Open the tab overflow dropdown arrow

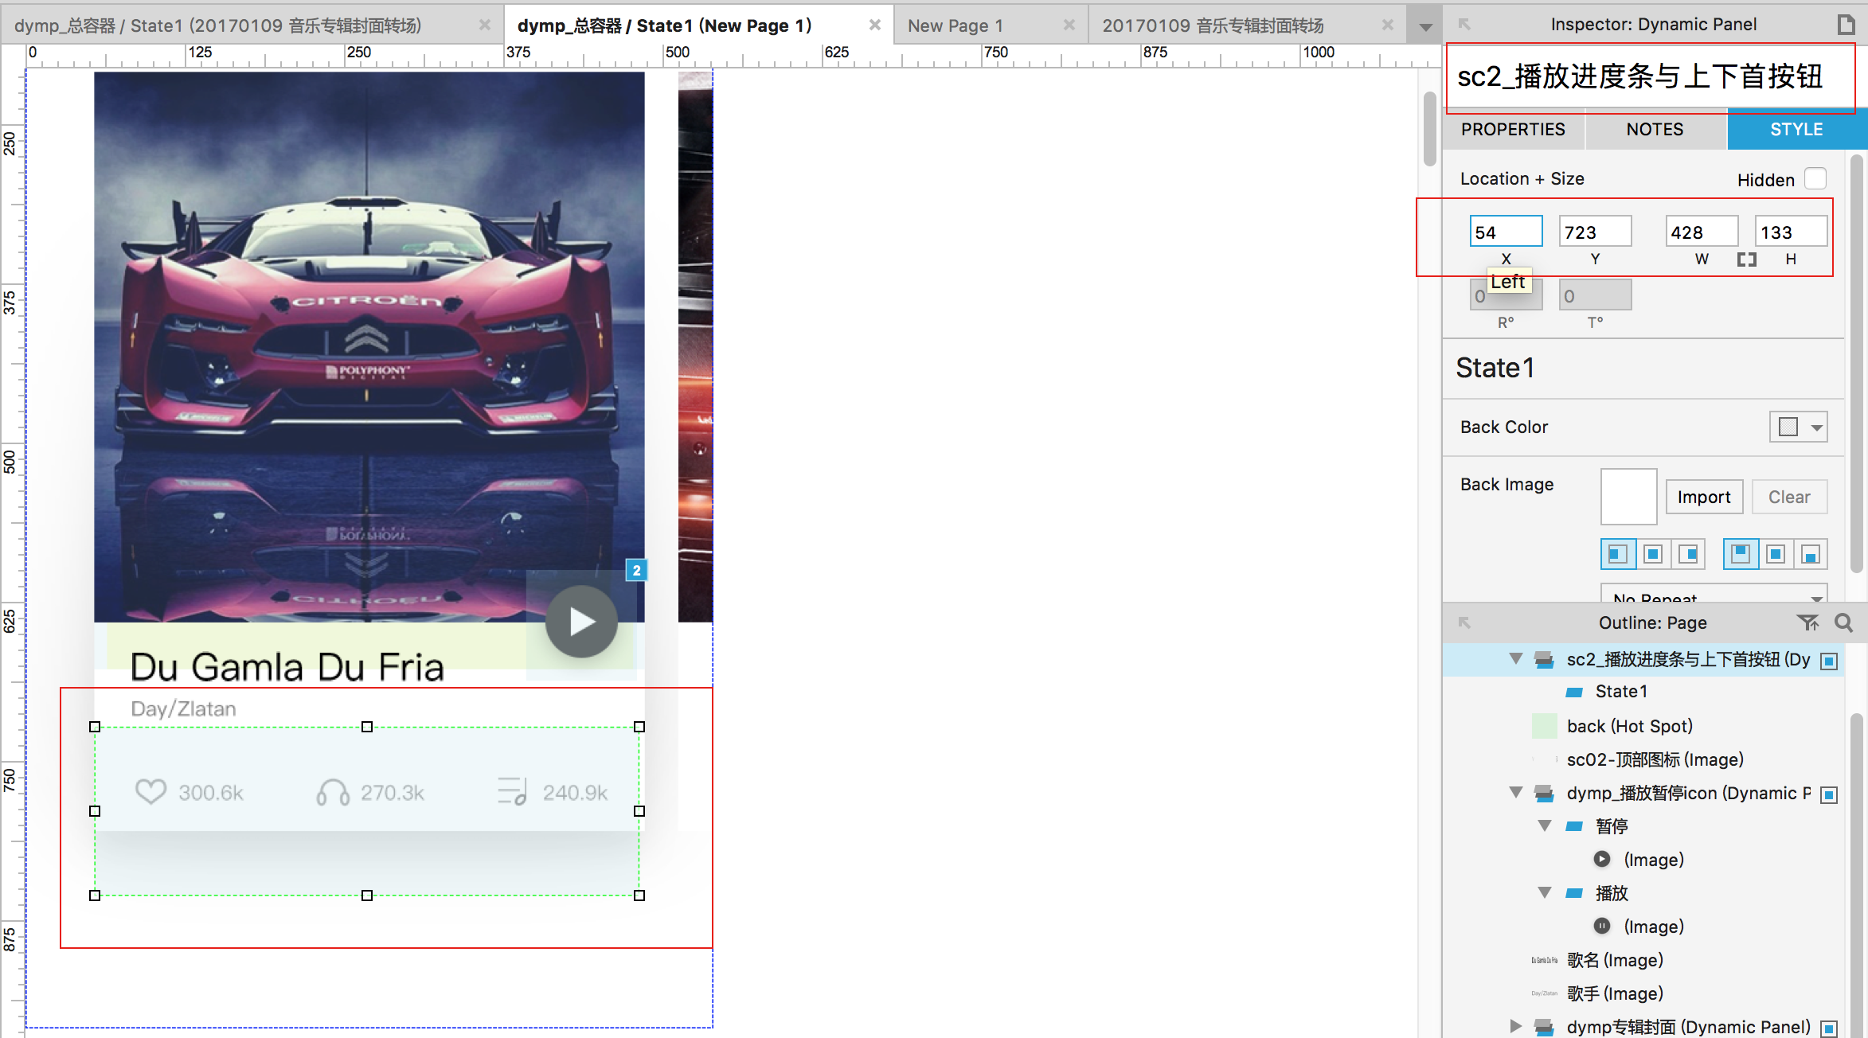click(1425, 26)
